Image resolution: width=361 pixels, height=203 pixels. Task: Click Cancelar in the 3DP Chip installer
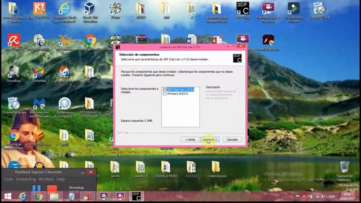pos(232,139)
